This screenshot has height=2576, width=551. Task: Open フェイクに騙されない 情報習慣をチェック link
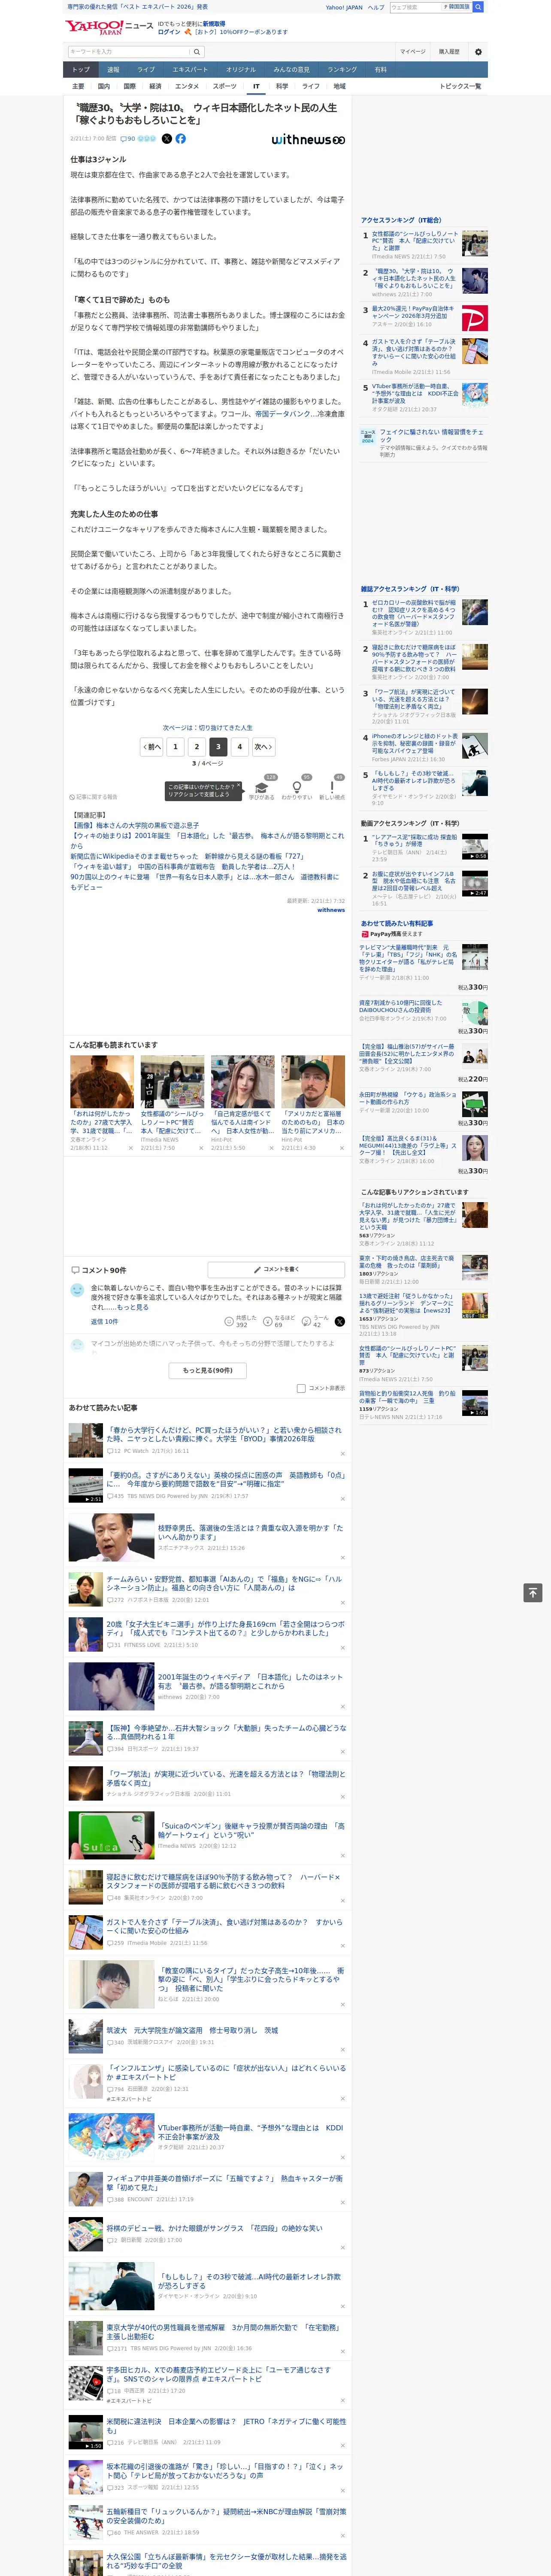coord(432,436)
